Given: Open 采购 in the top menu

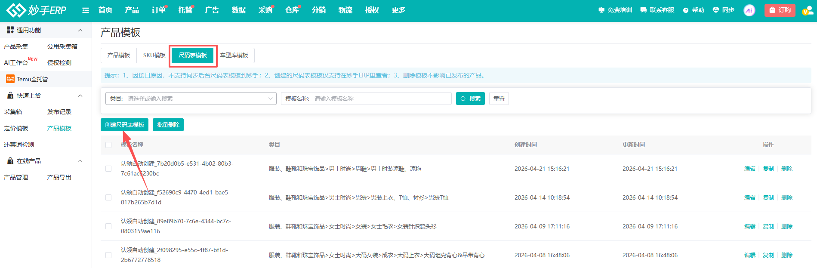Looking at the screenshot, I should pyautogui.click(x=265, y=10).
